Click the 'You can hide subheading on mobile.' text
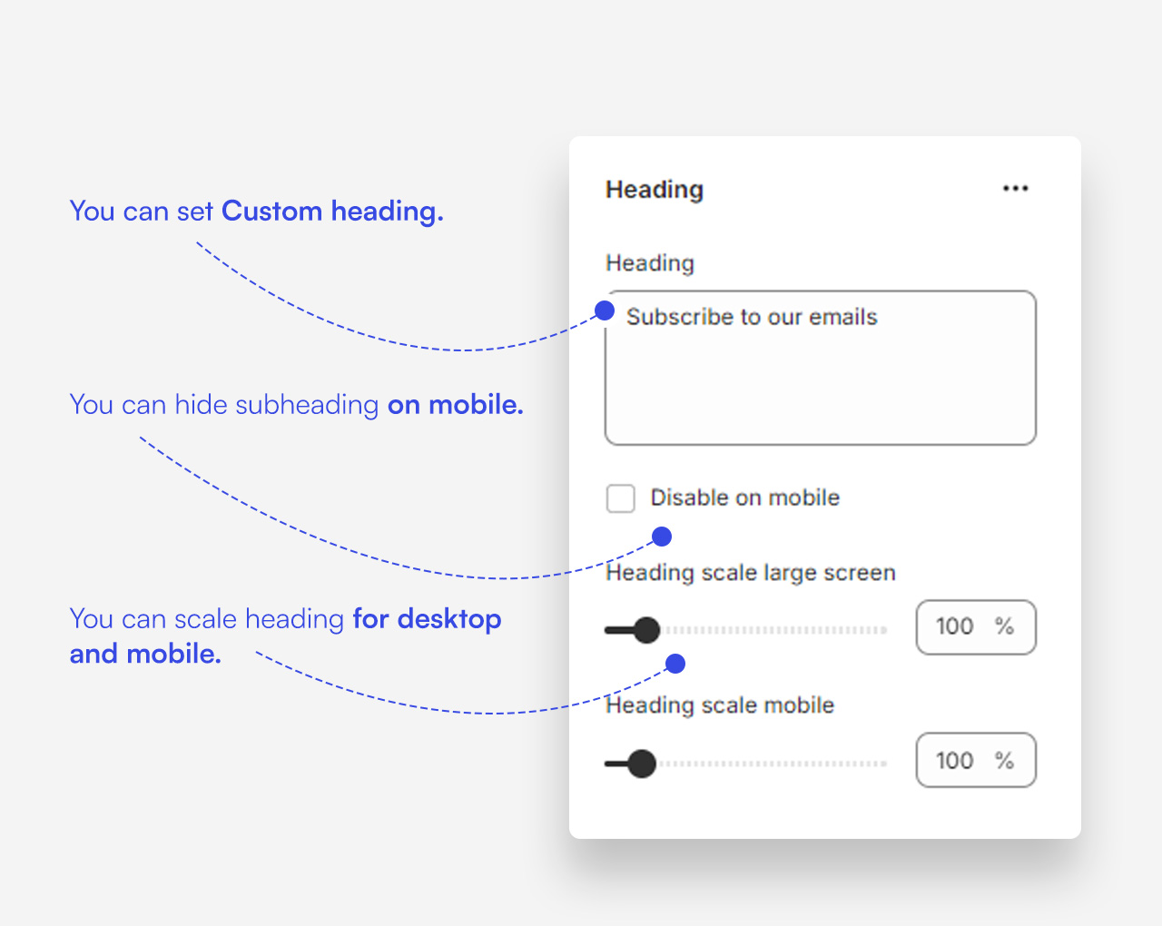 point(296,405)
